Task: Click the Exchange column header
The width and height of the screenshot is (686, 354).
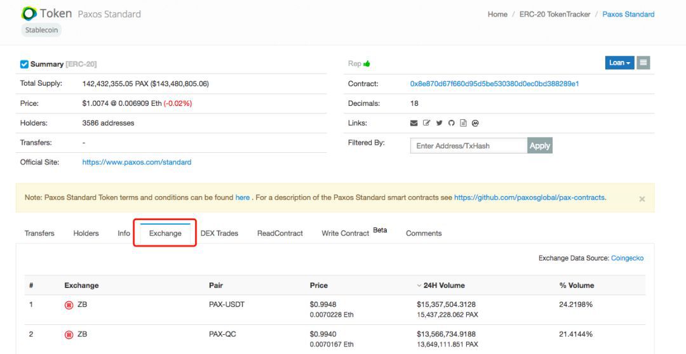Action: [81, 285]
